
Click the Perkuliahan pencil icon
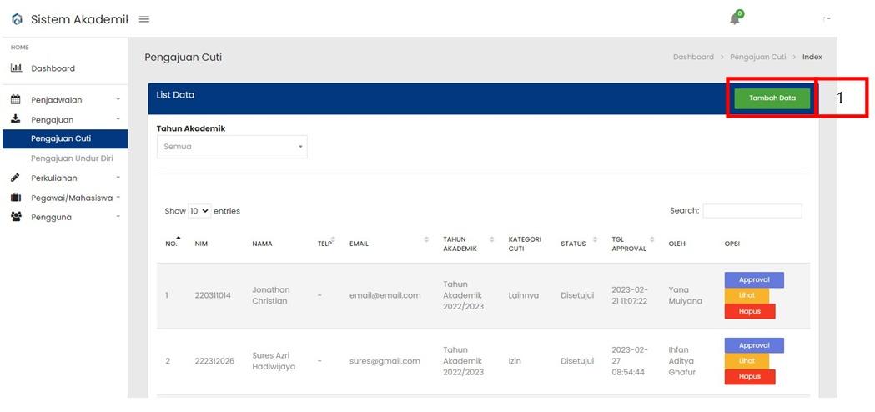[16, 178]
